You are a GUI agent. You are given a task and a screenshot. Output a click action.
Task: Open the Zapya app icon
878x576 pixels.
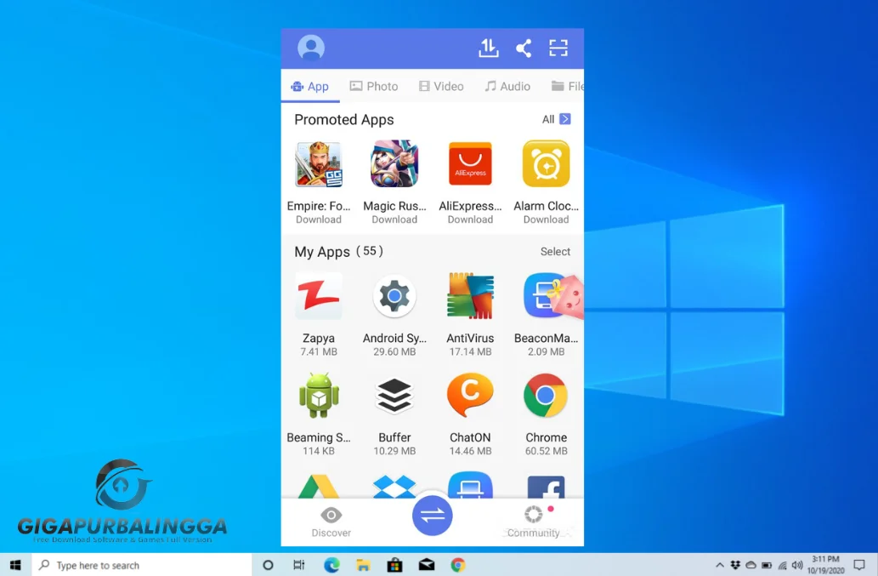[x=319, y=295]
